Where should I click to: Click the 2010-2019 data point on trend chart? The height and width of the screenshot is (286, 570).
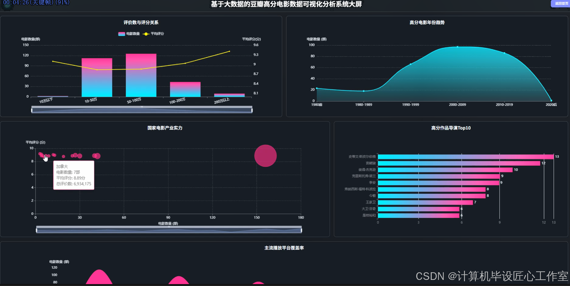click(x=504, y=53)
